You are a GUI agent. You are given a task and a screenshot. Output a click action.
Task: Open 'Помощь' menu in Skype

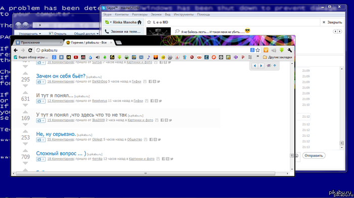pyautogui.click(x=203, y=15)
